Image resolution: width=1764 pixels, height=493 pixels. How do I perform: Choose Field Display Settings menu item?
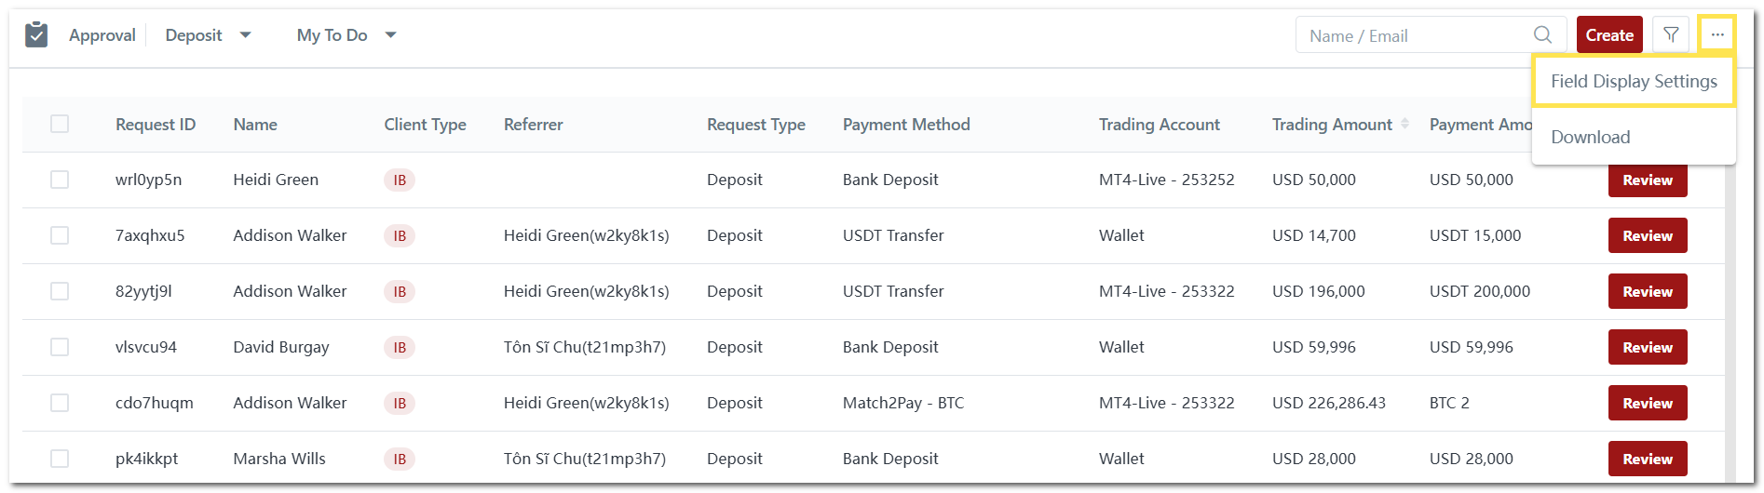pos(1634,82)
